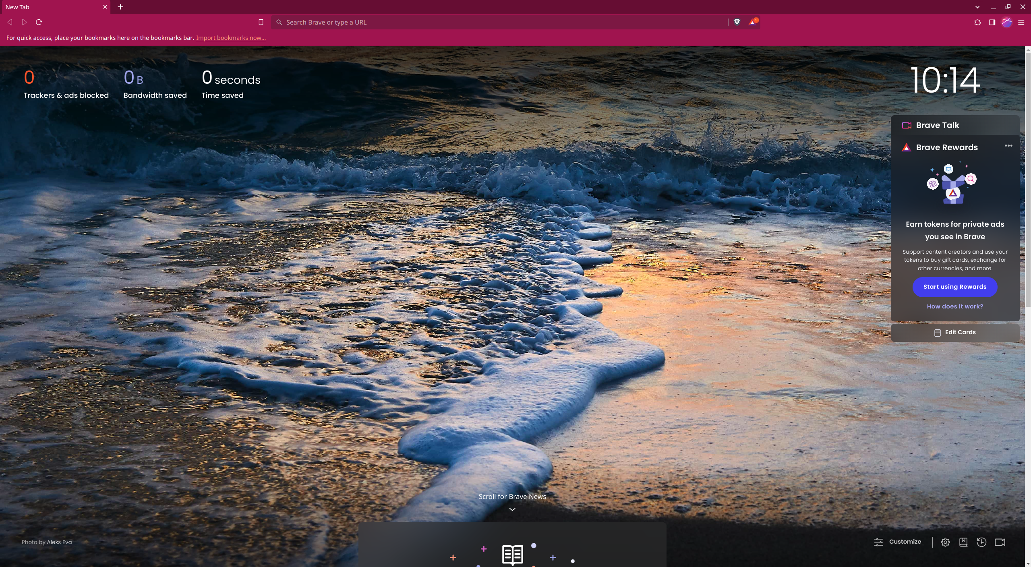Open the profile avatar menu

1006,22
